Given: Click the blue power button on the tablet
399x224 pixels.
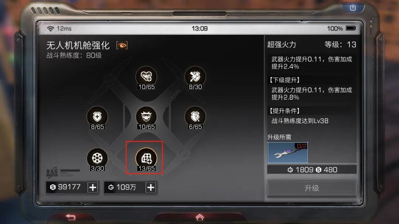Looking at the screenshot, I should 353,8.
